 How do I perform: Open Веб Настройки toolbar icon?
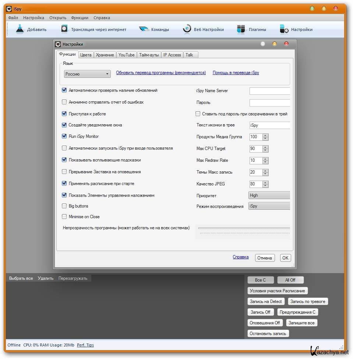click(x=187, y=29)
